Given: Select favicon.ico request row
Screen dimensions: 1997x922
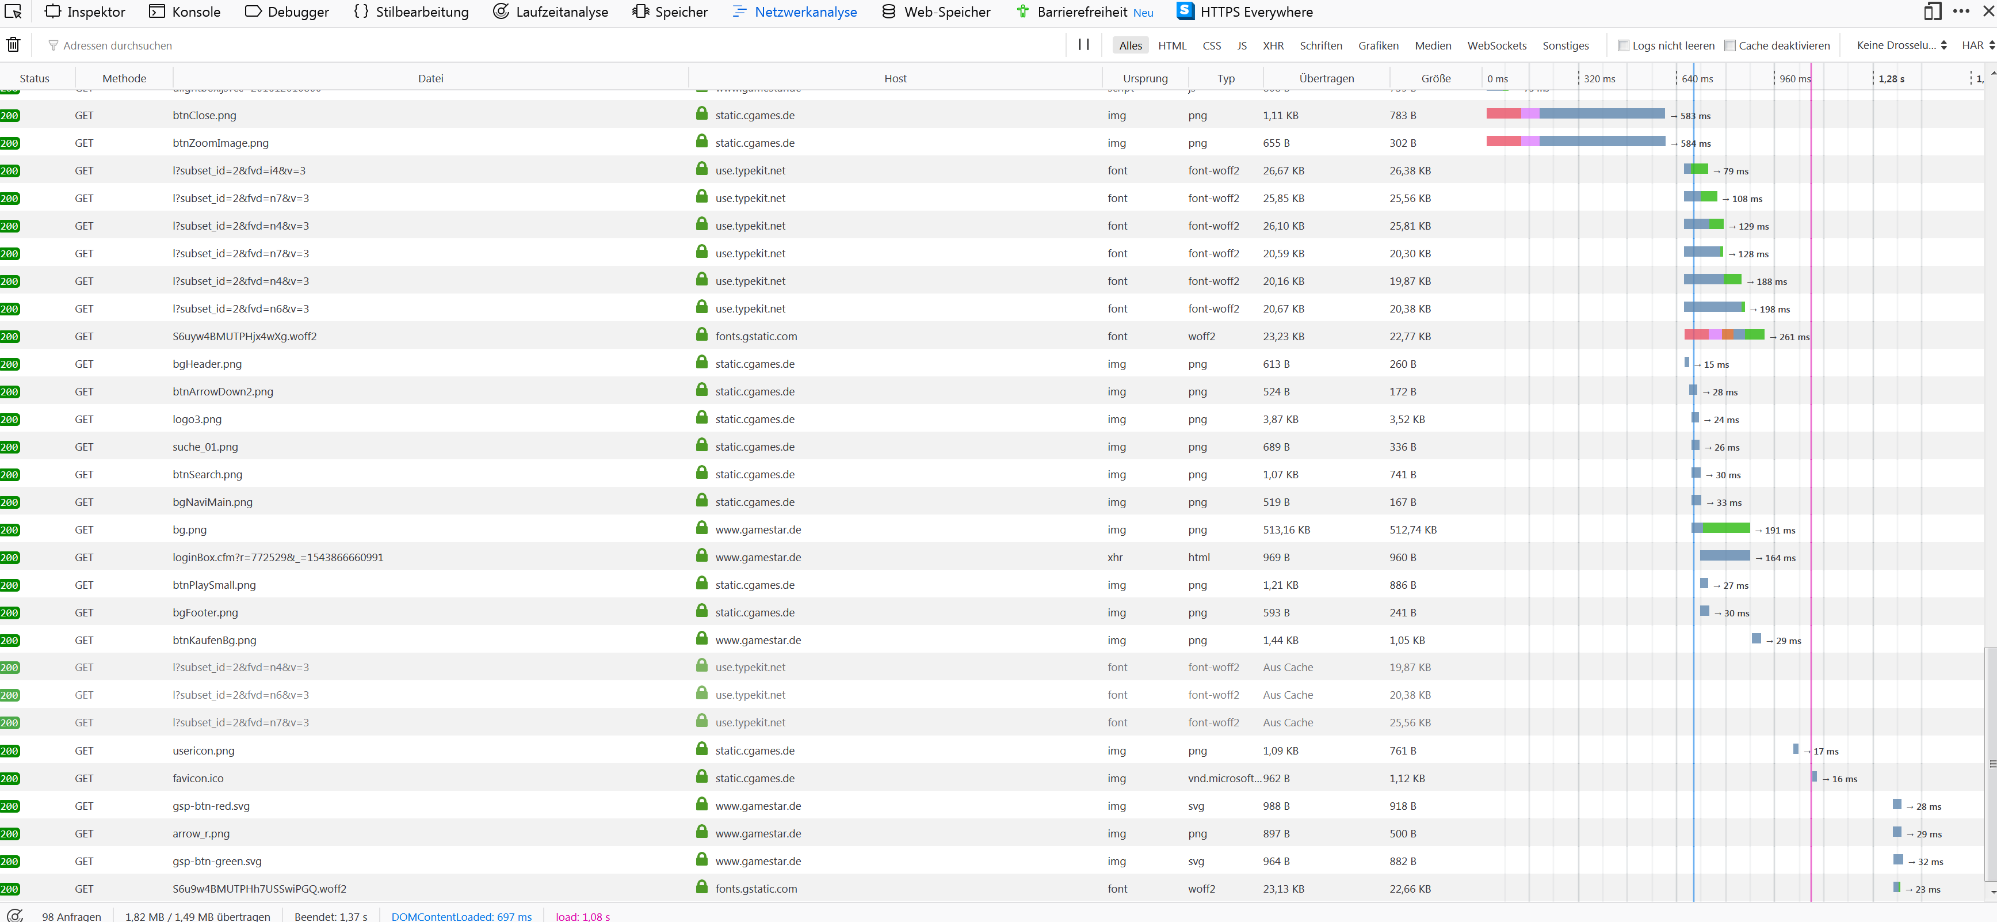Looking at the screenshot, I should pos(198,779).
